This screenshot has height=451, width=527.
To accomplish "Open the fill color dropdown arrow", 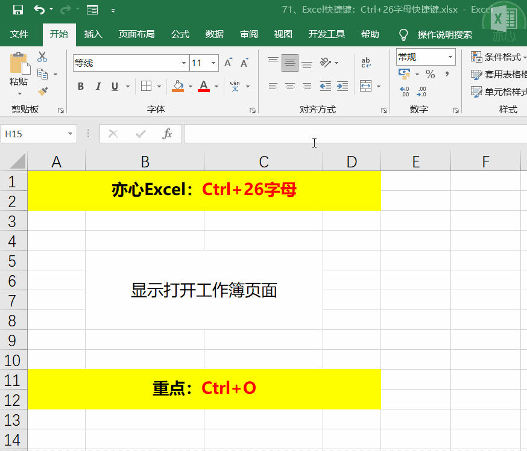I will (x=190, y=86).
